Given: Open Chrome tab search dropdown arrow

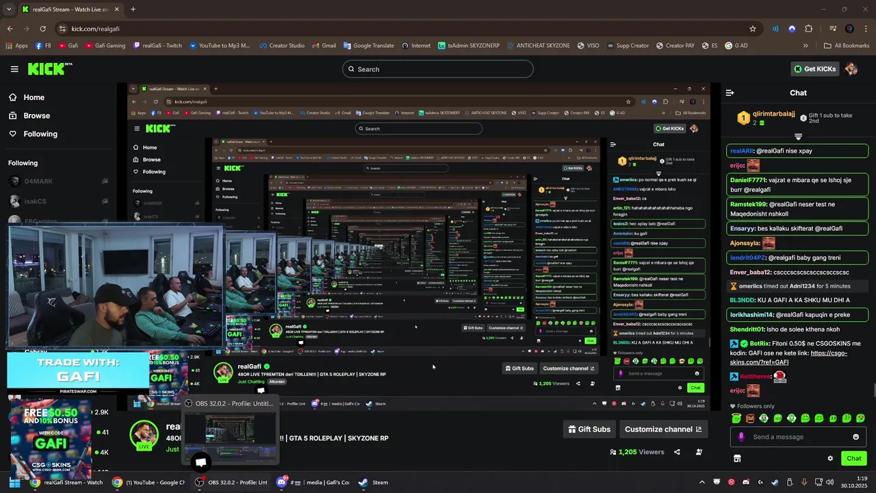Looking at the screenshot, I should click(x=10, y=9).
